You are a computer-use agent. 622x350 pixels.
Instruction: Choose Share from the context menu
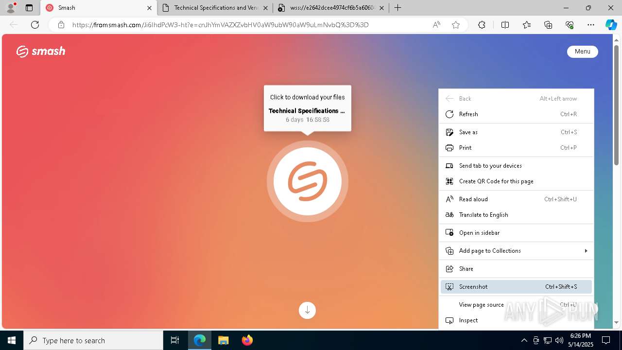point(516,269)
